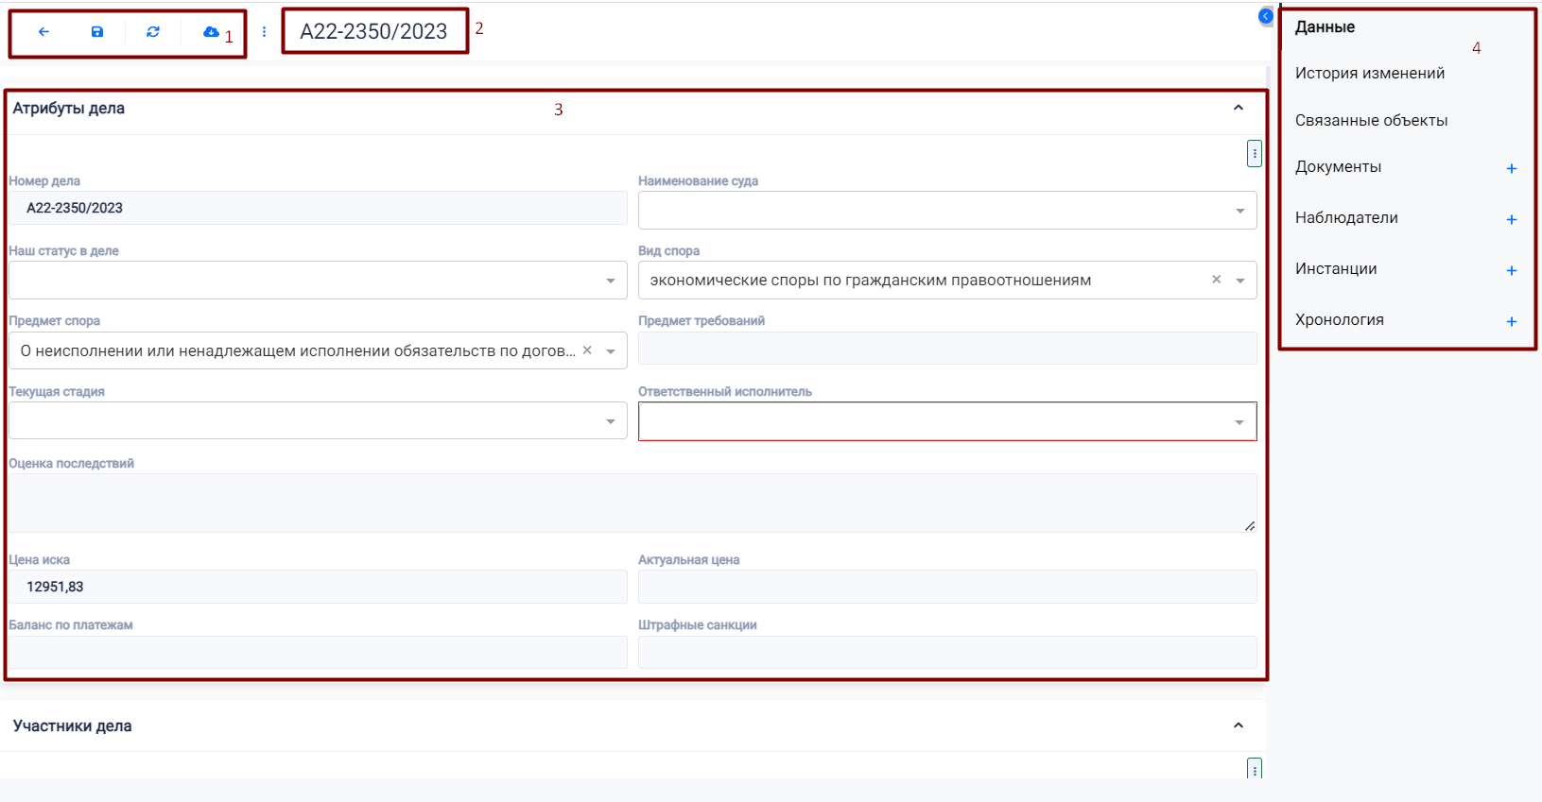Click the Цена иска input field
Viewport: 1542px width, 802px height.
(318, 587)
